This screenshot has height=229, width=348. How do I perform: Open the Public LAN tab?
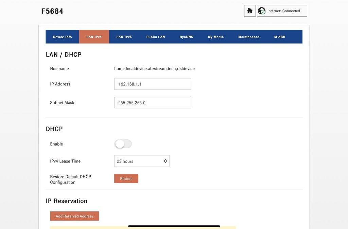[156, 37]
